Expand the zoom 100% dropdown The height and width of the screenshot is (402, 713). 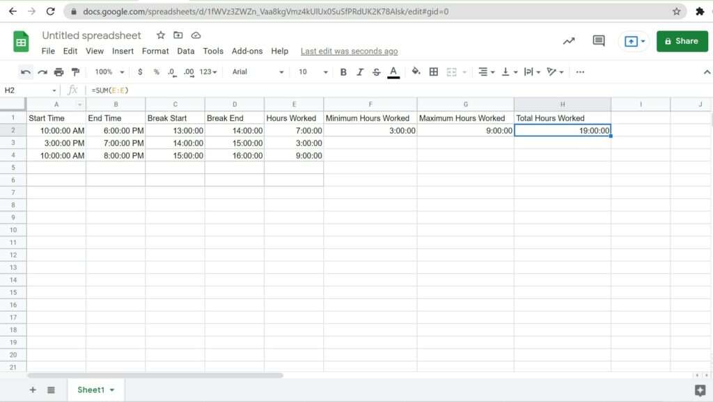coord(109,72)
